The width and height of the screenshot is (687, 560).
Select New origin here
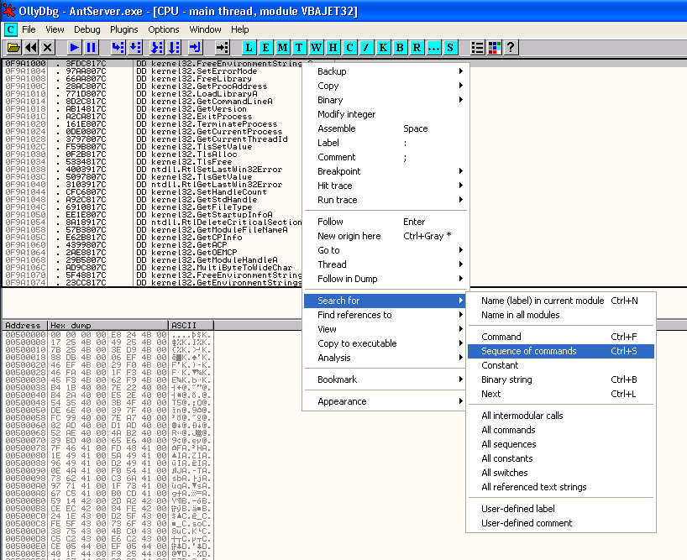[x=386, y=236]
